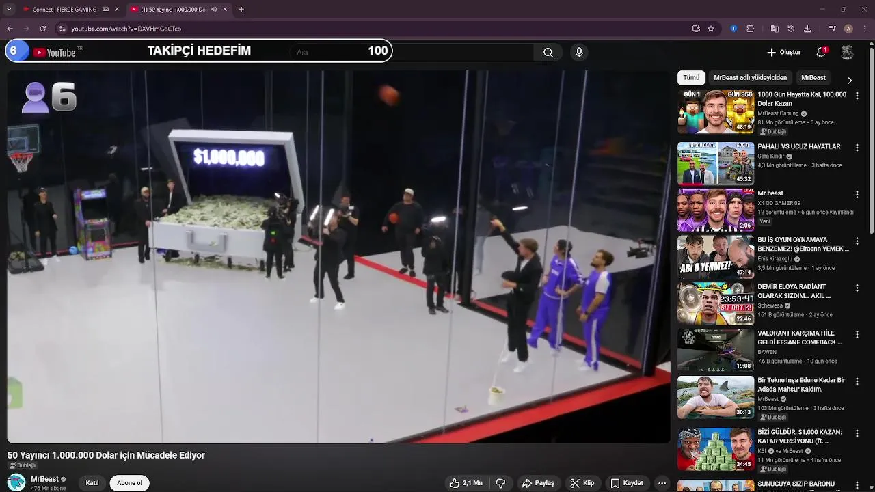The width and height of the screenshot is (875, 492).
Task: Click the Abone ol subscribe button
Action: pos(129,483)
